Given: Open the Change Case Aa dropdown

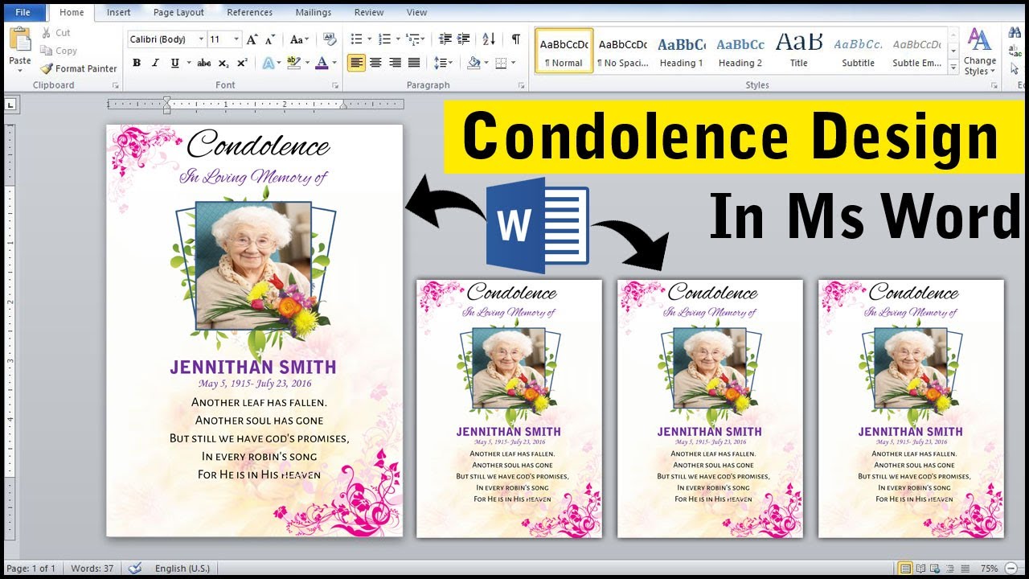Looking at the screenshot, I should (299, 39).
